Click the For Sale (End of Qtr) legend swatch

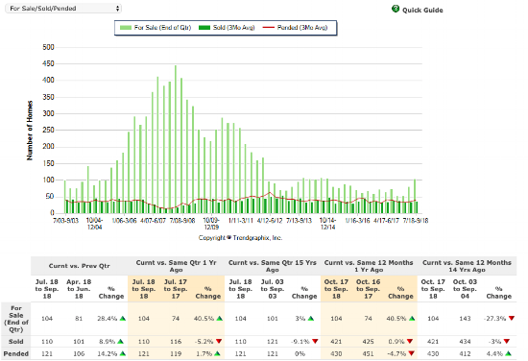[126, 28]
